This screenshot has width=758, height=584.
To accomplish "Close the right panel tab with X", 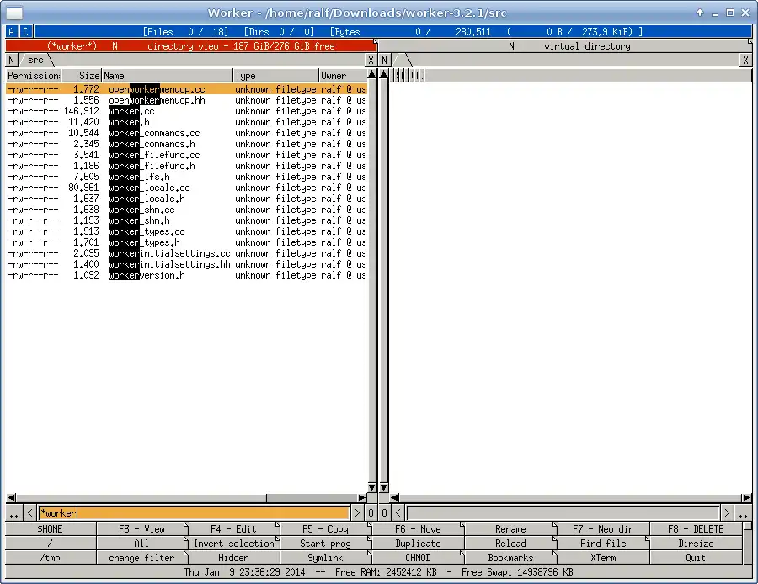I will [746, 61].
